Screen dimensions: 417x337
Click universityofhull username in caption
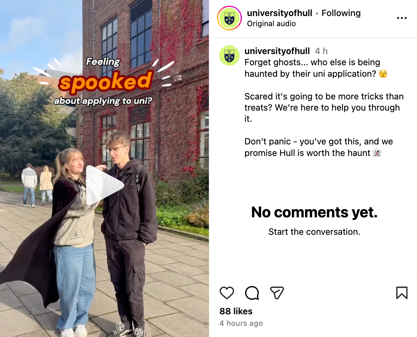tap(277, 51)
